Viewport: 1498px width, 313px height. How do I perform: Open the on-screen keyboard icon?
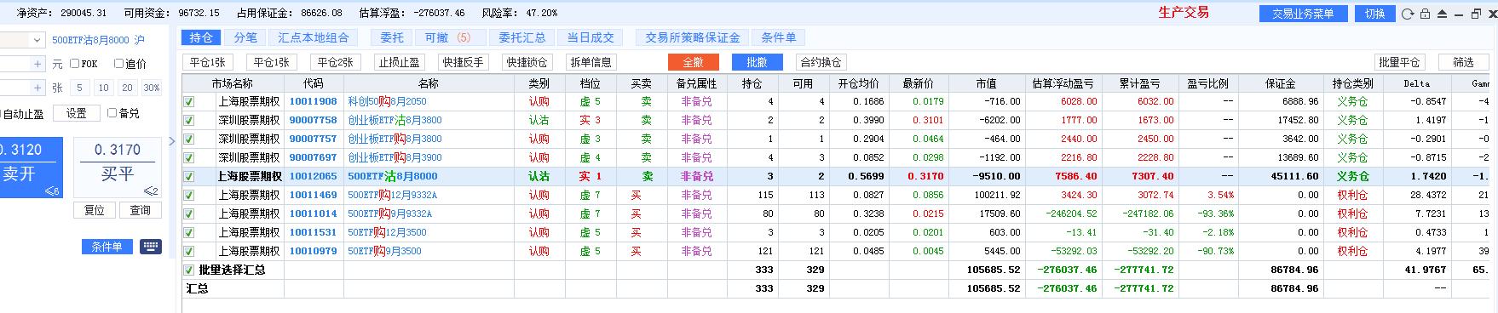(151, 247)
